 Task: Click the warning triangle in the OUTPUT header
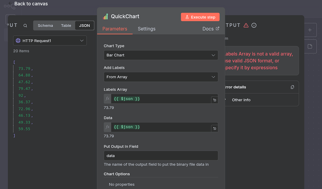pyautogui.click(x=246, y=25)
